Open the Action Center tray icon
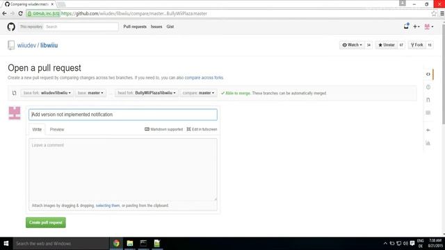This screenshot has height=250, width=445. [x=412, y=244]
